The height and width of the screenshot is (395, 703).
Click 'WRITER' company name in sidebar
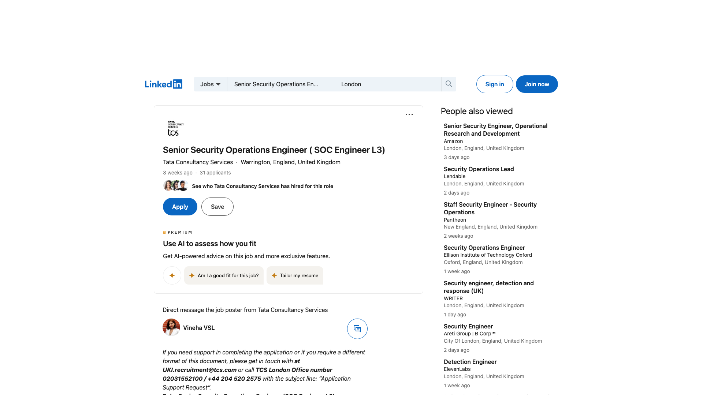(x=453, y=298)
